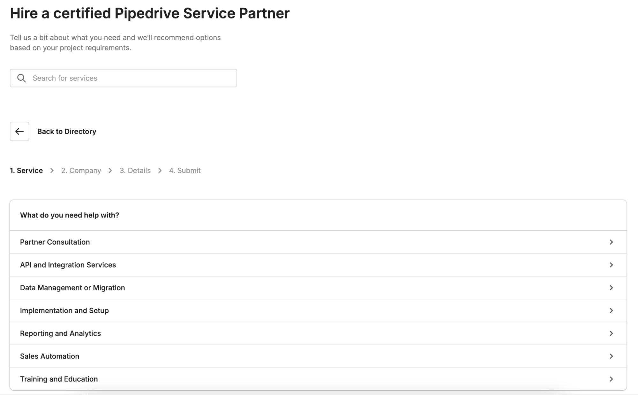Click the chevron beside API and Integration Services
Viewport: 638px width, 395px height.
coord(612,265)
